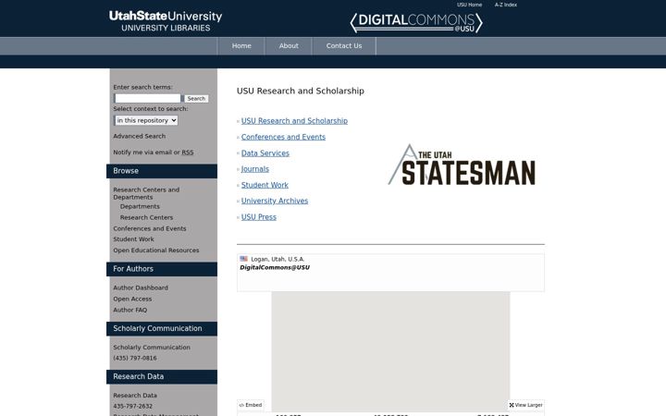Image resolution: width=666 pixels, height=416 pixels.
Task: Click the For Authors section header
Action: click(x=161, y=269)
